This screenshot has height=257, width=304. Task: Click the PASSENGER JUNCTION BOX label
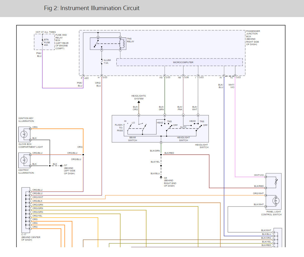(253, 38)
